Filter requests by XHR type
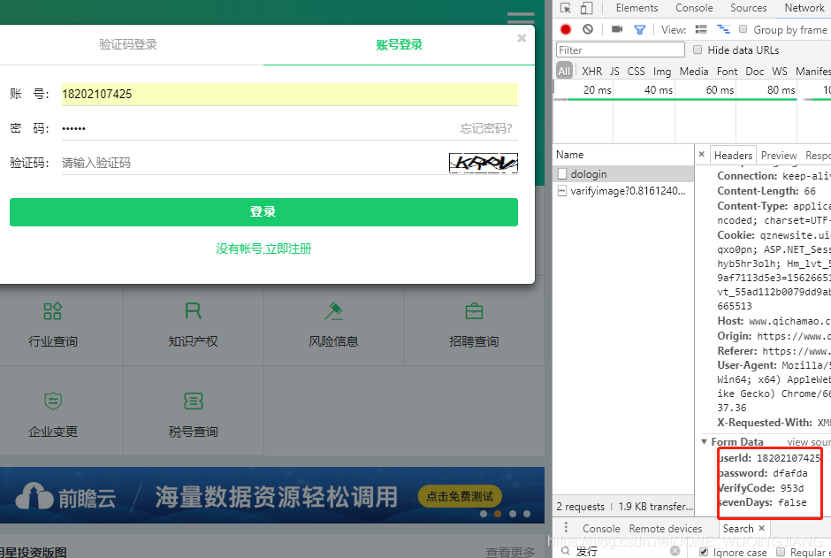Screen dimensions: 831x558 (591, 71)
